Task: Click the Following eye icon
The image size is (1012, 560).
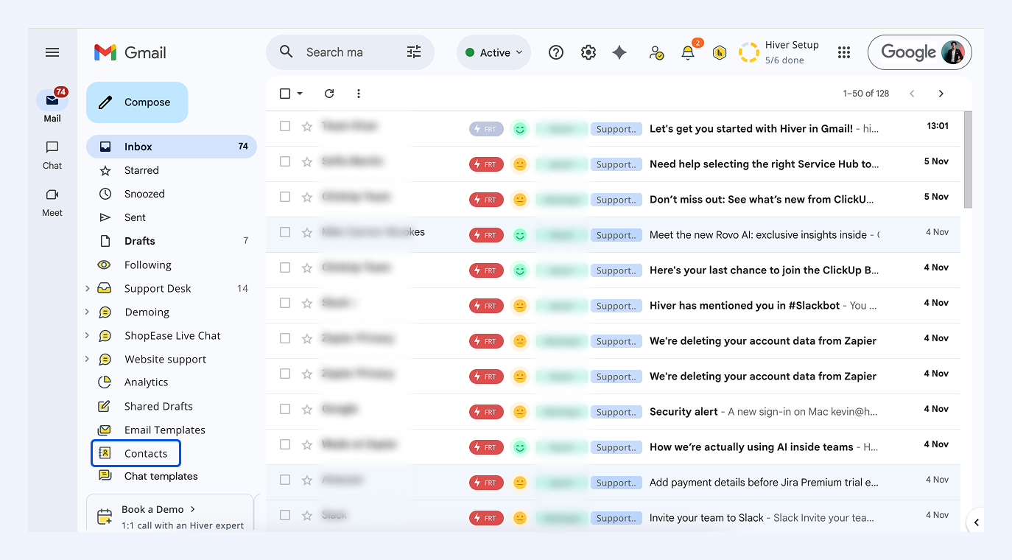Action: click(105, 265)
